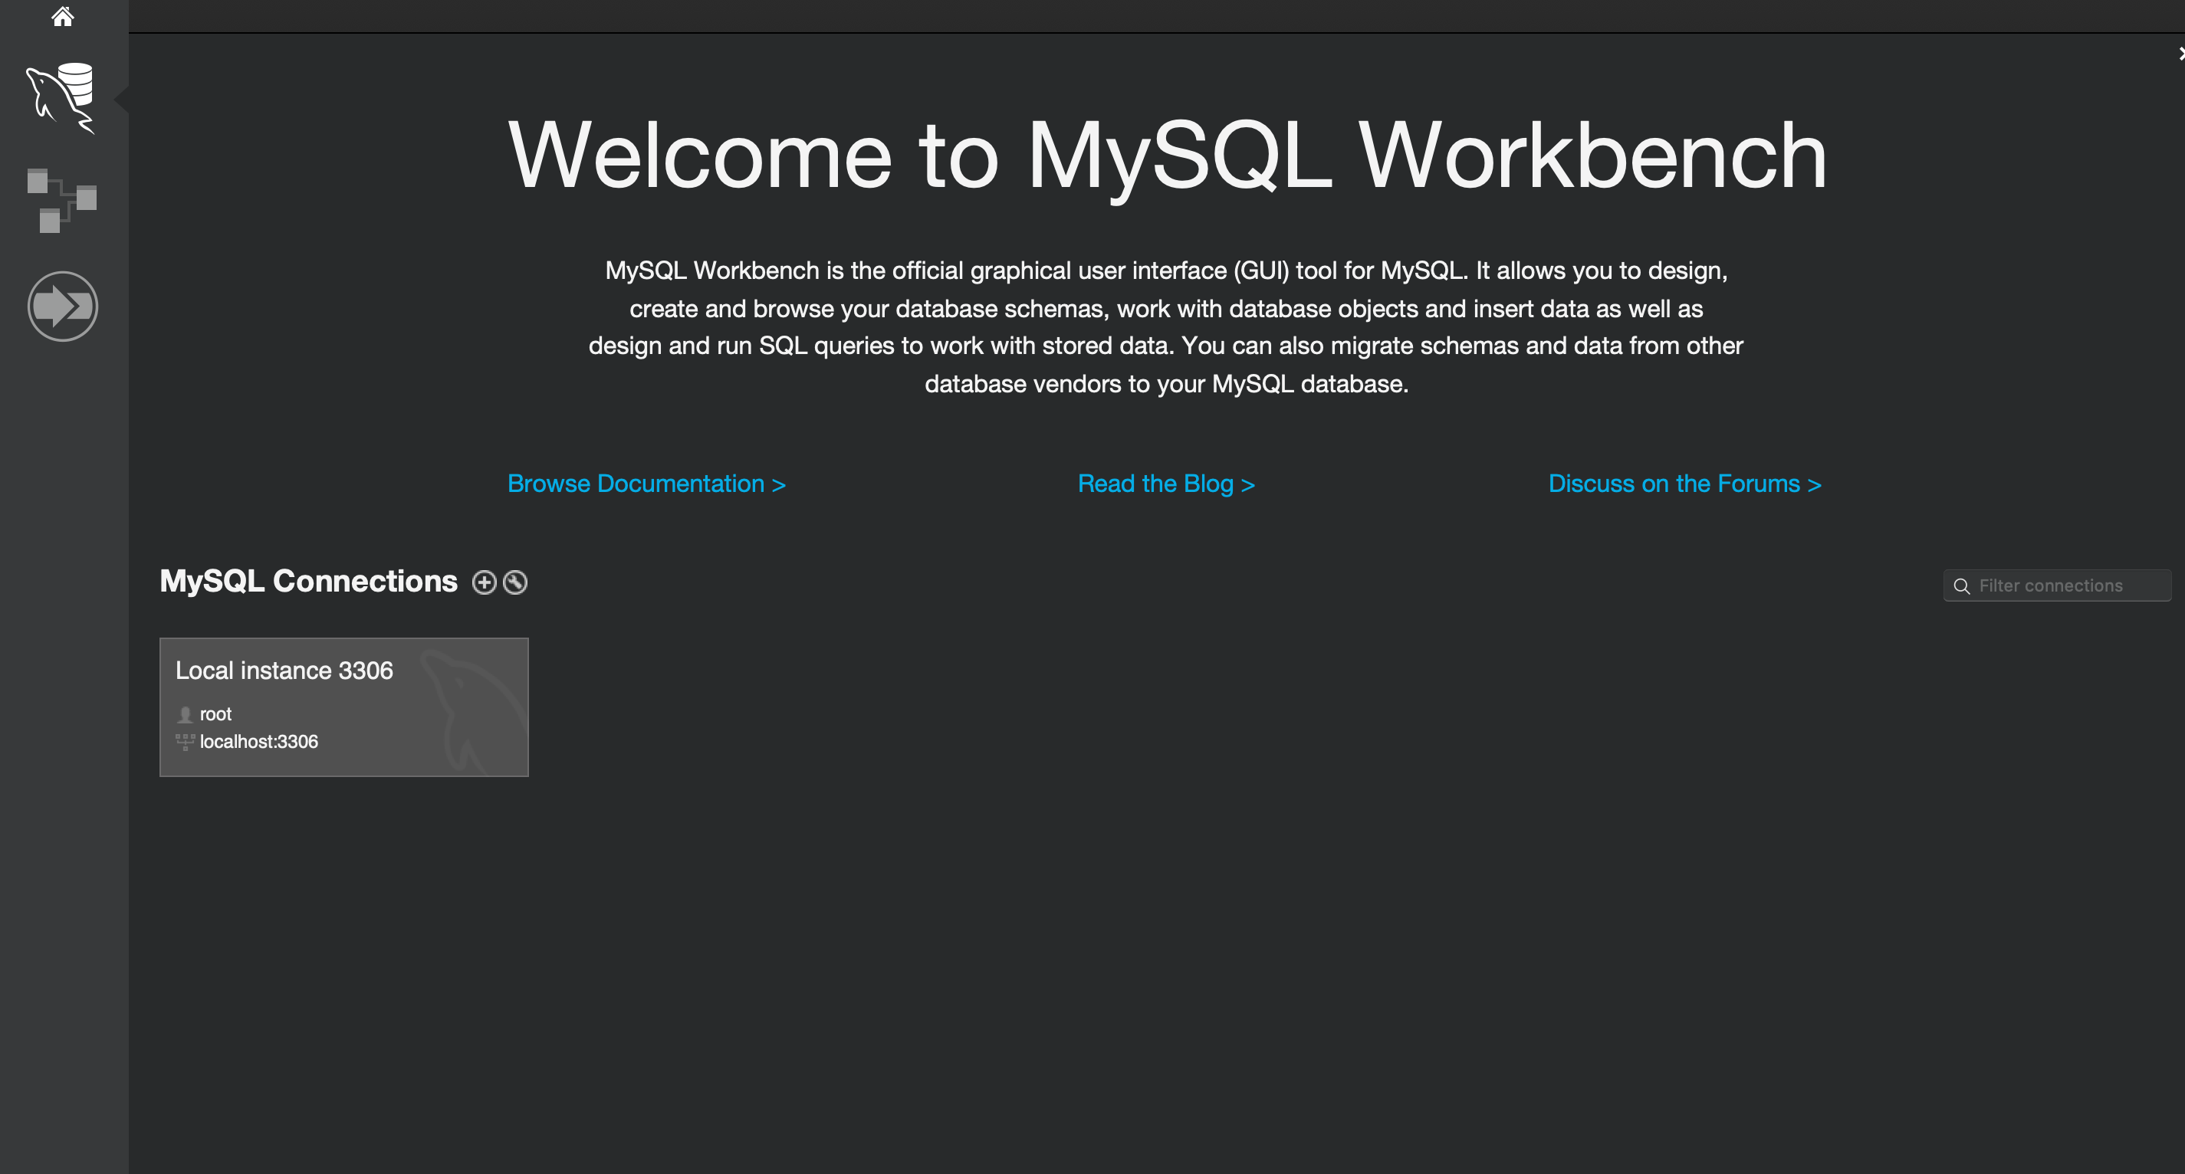This screenshot has width=2185, height=1174.
Task: Add a new MySQL connection with plus icon
Action: point(484,582)
